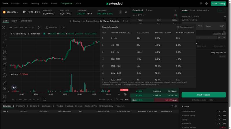The width and height of the screenshot is (231, 129).
Task: Open the BTC-USD market selector
Action: click(x=10, y=12)
